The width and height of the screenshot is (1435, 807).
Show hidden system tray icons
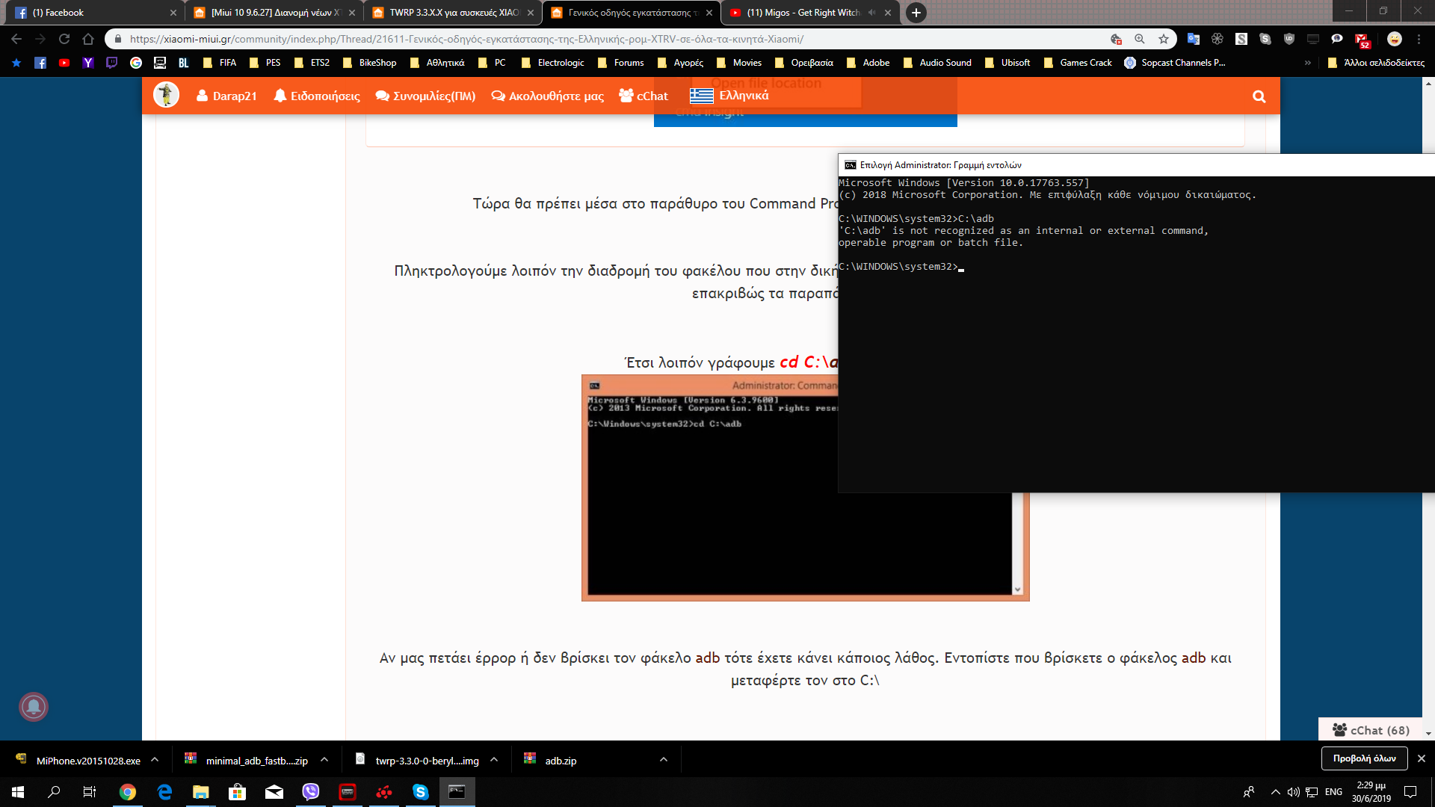pyautogui.click(x=1275, y=792)
